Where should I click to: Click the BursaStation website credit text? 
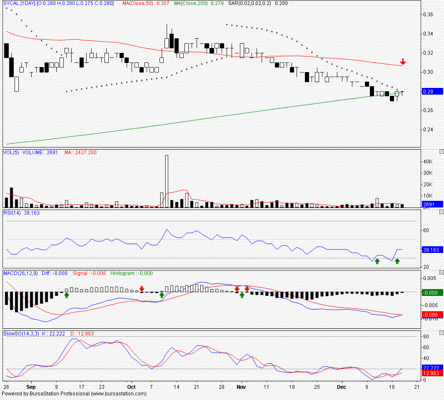coord(74,394)
